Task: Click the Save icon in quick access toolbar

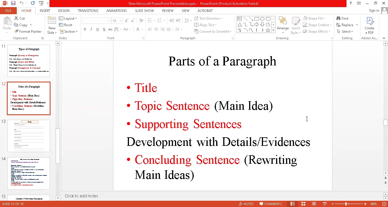Action: 13,3
